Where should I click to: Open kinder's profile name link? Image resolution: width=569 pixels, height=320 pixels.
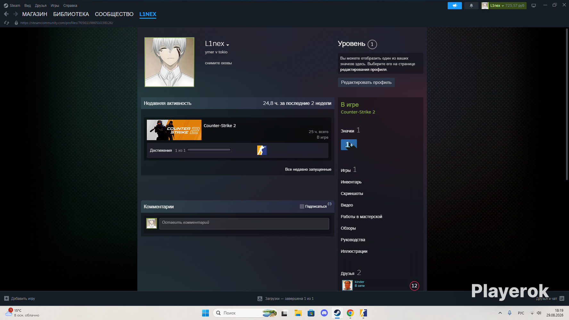359,282
